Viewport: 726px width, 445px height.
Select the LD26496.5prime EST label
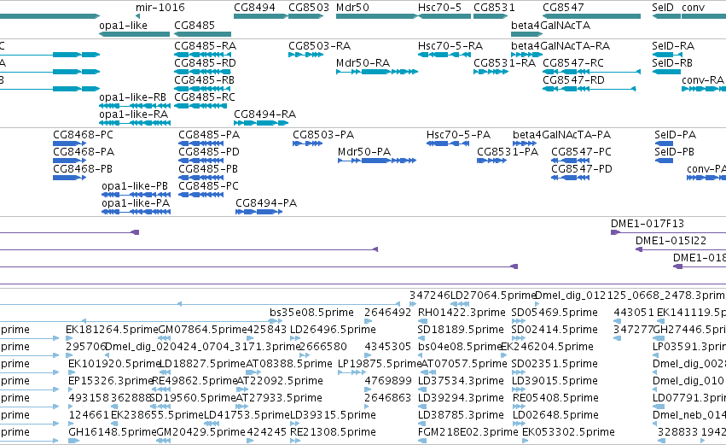click(x=333, y=330)
